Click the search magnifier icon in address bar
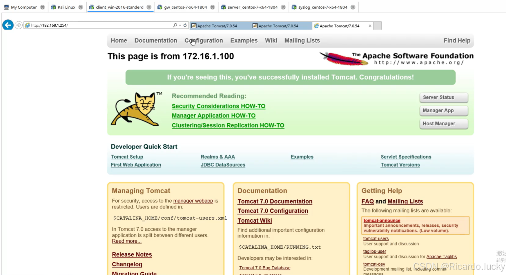 point(175,25)
